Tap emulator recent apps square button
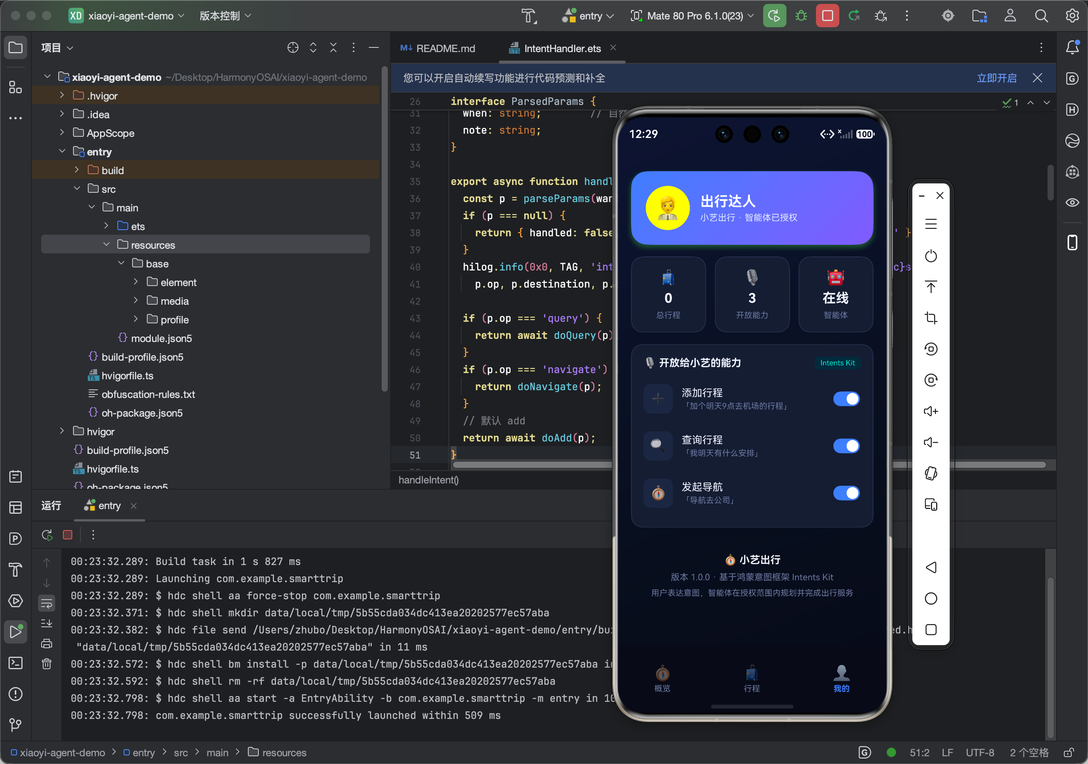Screen dimensions: 1088x764 pyautogui.click(x=931, y=630)
